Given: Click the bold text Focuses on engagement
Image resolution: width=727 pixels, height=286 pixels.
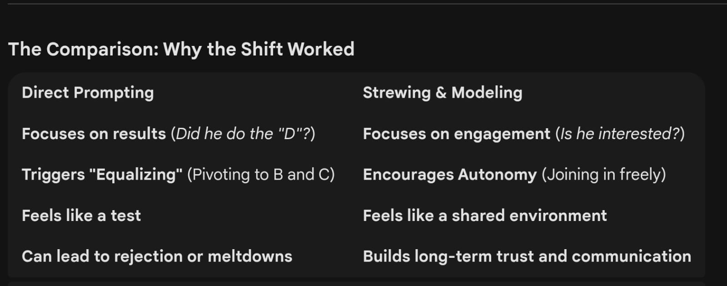Looking at the screenshot, I should [x=456, y=134].
